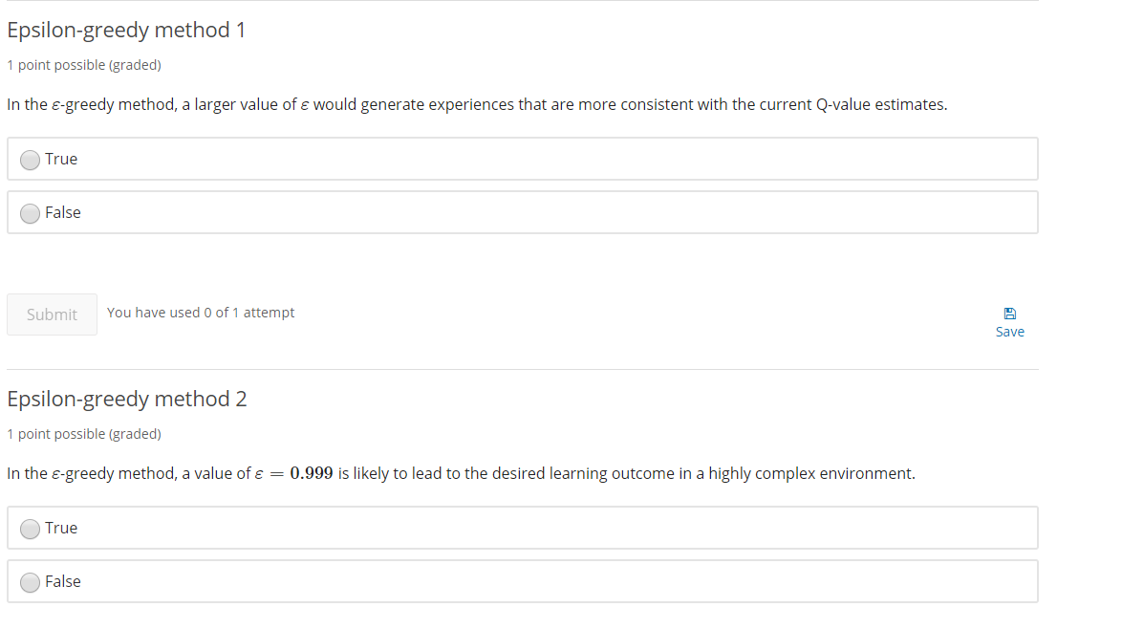Select the False radio button for Epsilon-greedy method 2
This screenshot has width=1122, height=629.
(x=30, y=582)
